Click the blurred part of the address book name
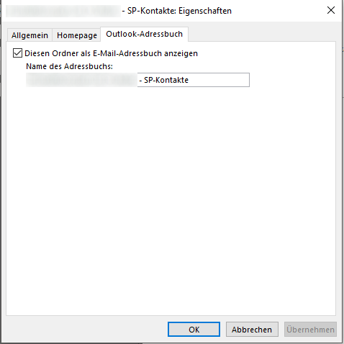Image resolution: width=344 pixels, height=344 pixels. (81, 80)
